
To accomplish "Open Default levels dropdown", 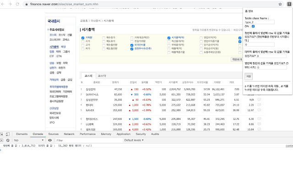I will click(x=134, y=140).
